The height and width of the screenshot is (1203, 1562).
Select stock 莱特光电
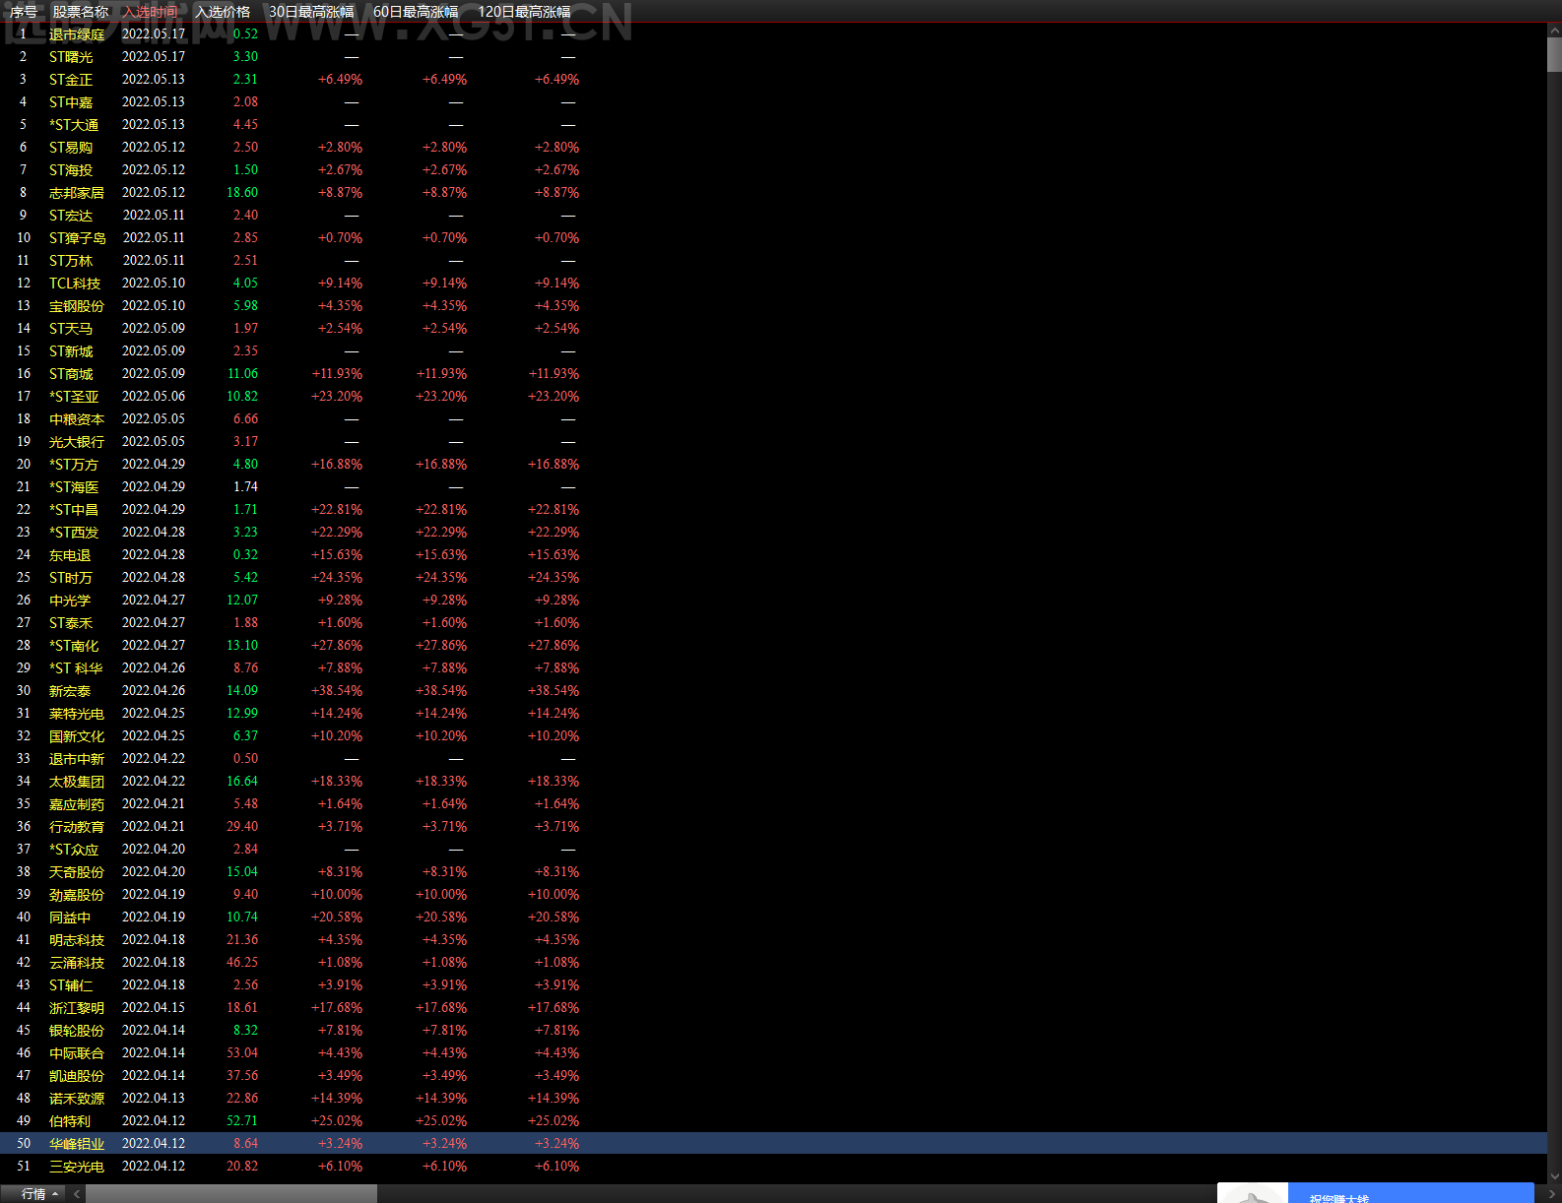[x=77, y=714]
